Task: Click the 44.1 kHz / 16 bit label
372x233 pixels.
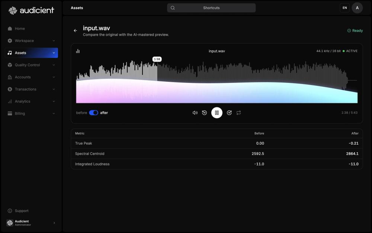Action: (x=328, y=51)
